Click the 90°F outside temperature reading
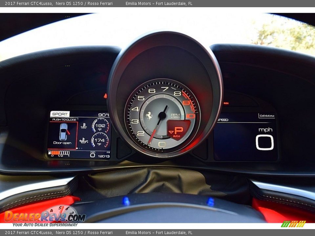Screen dimensions: 315x236 (x=104, y=115)
